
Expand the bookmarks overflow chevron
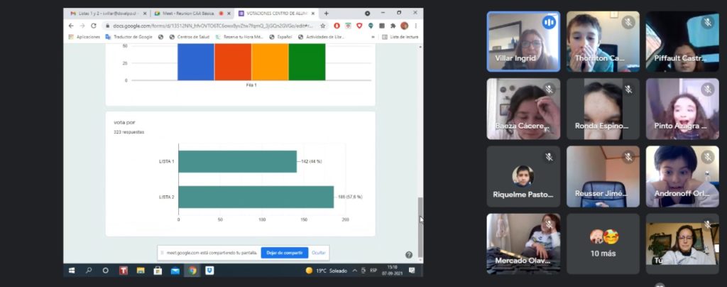pyautogui.click(x=373, y=36)
